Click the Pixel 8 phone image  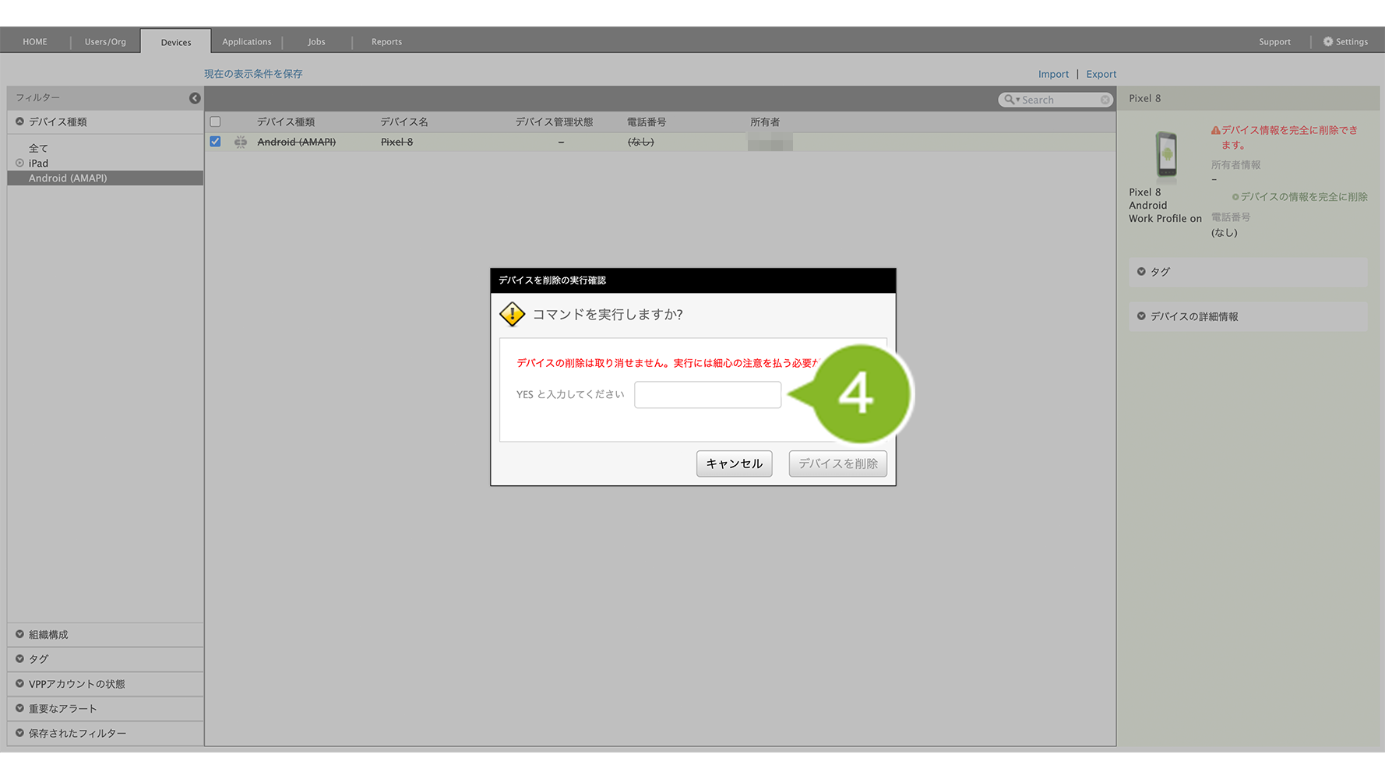[x=1166, y=154]
